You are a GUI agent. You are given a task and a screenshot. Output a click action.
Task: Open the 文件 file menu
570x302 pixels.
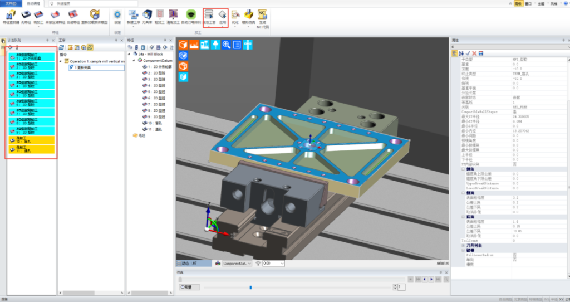click(x=11, y=3)
